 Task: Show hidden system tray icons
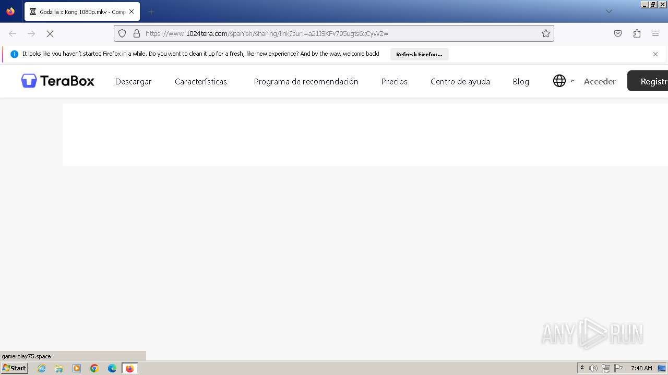pyautogui.click(x=582, y=368)
